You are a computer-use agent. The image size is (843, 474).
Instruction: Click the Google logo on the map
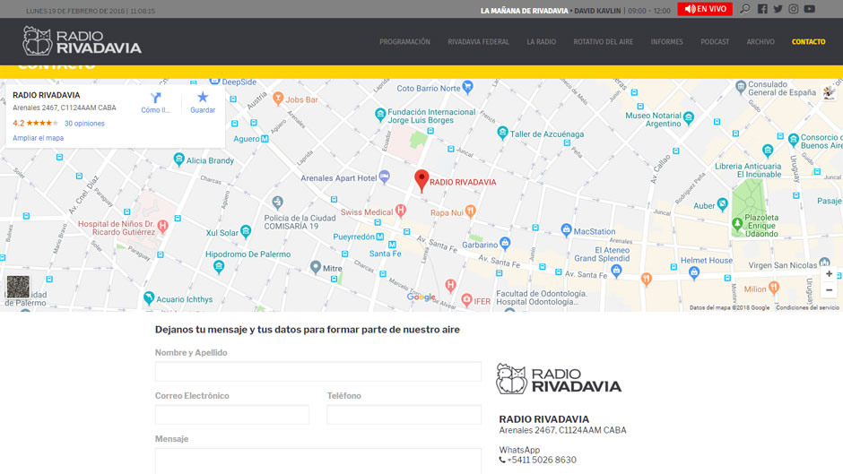click(421, 297)
